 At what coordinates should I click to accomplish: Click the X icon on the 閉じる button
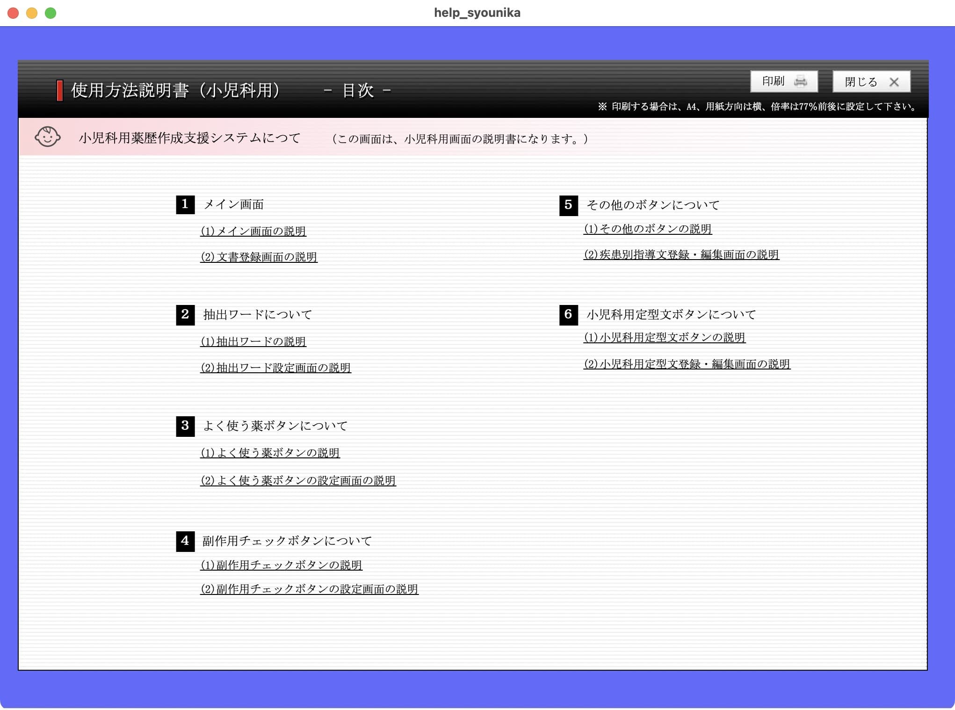tap(895, 81)
